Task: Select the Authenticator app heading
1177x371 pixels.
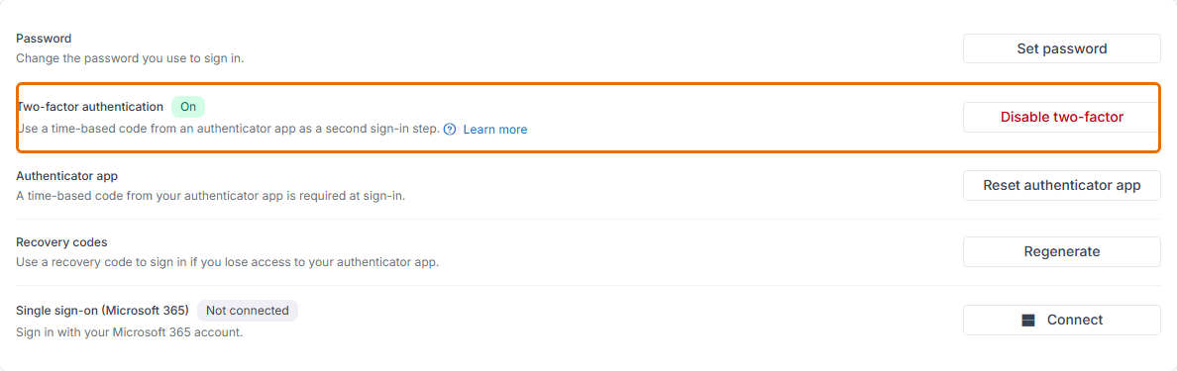Action: 66,175
